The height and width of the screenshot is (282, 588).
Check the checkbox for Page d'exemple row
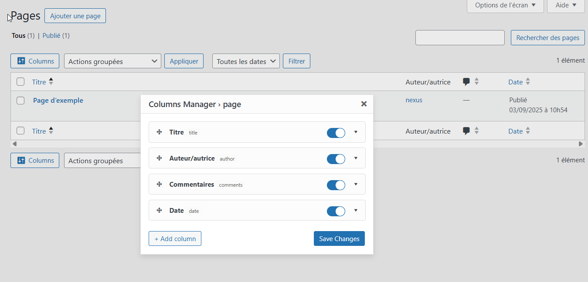[x=20, y=101]
